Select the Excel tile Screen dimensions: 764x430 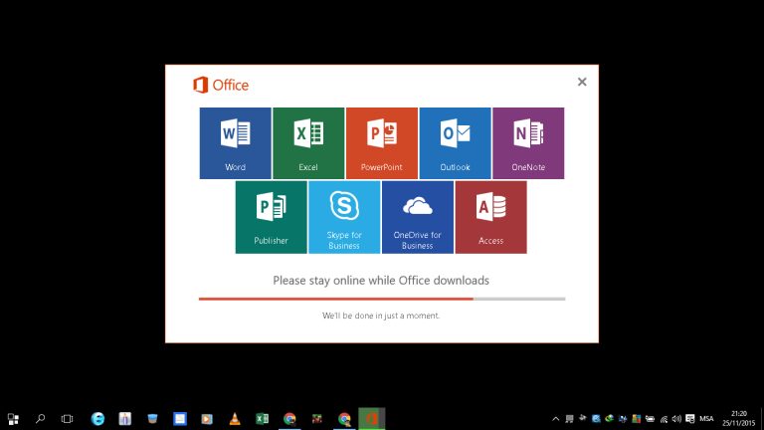tap(308, 143)
